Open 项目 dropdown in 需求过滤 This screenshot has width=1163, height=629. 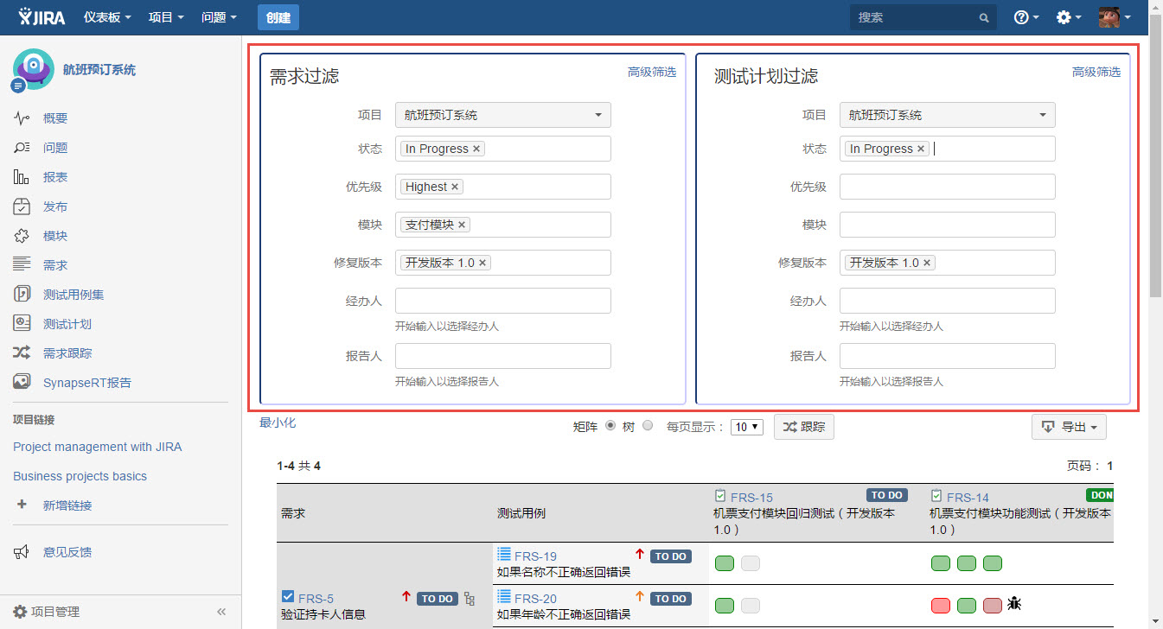[x=503, y=115]
